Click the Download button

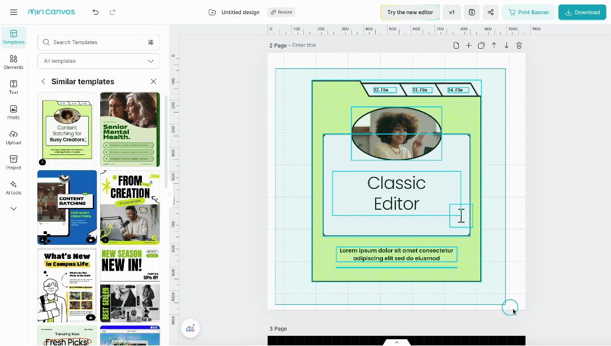pos(582,12)
